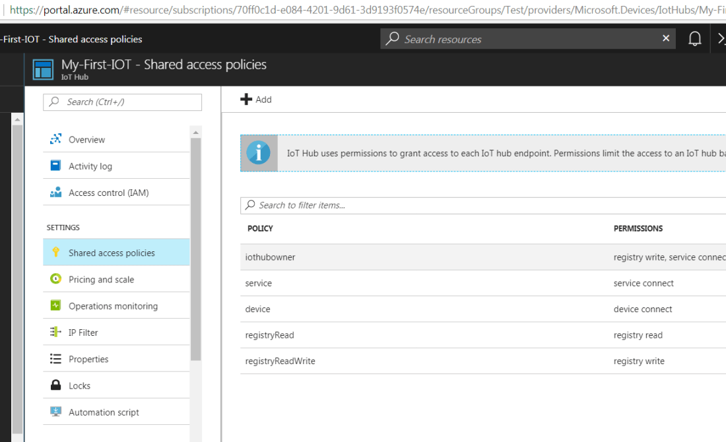Open Automation script menu item
This screenshot has height=442, width=726.
(104, 412)
